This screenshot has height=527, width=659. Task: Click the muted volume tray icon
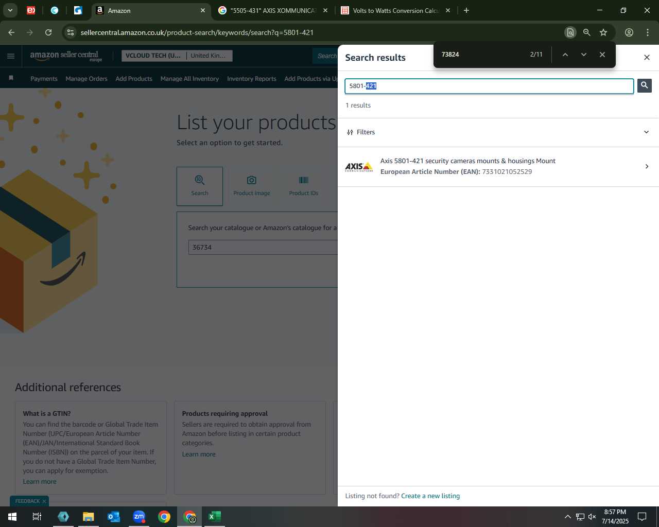592,517
